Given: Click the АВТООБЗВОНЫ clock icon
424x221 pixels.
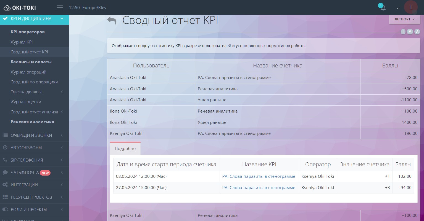Looking at the screenshot, I should click(5, 148).
